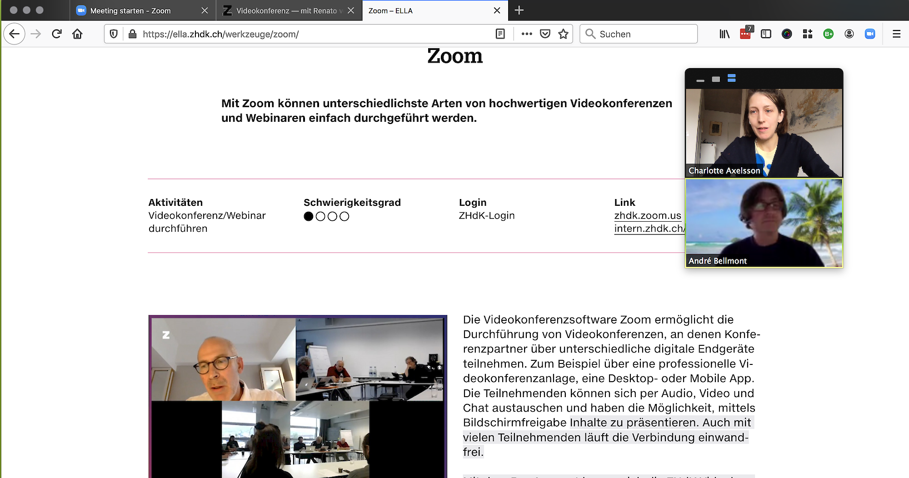Viewport: 909px width, 478px height.
Task: Open the Firefox account icon
Action: pos(849,34)
